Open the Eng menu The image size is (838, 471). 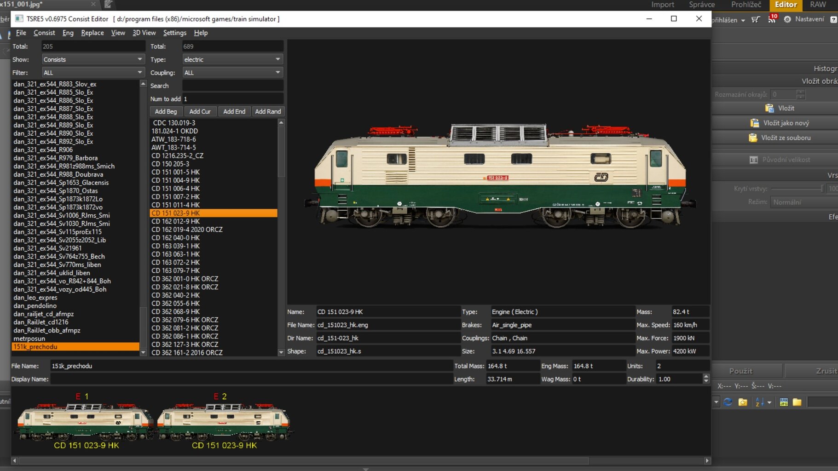(x=68, y=33)
